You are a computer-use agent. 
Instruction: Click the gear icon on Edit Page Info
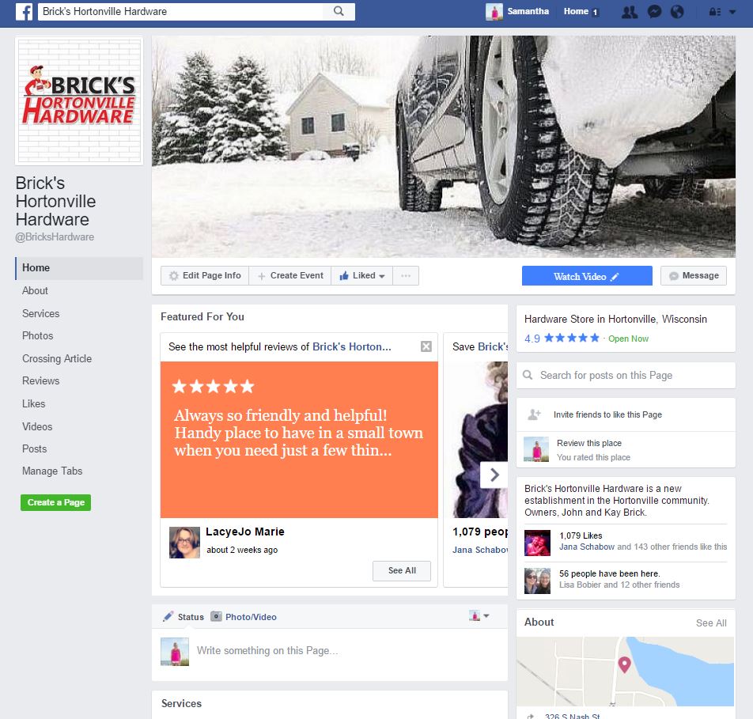(174, 276)
